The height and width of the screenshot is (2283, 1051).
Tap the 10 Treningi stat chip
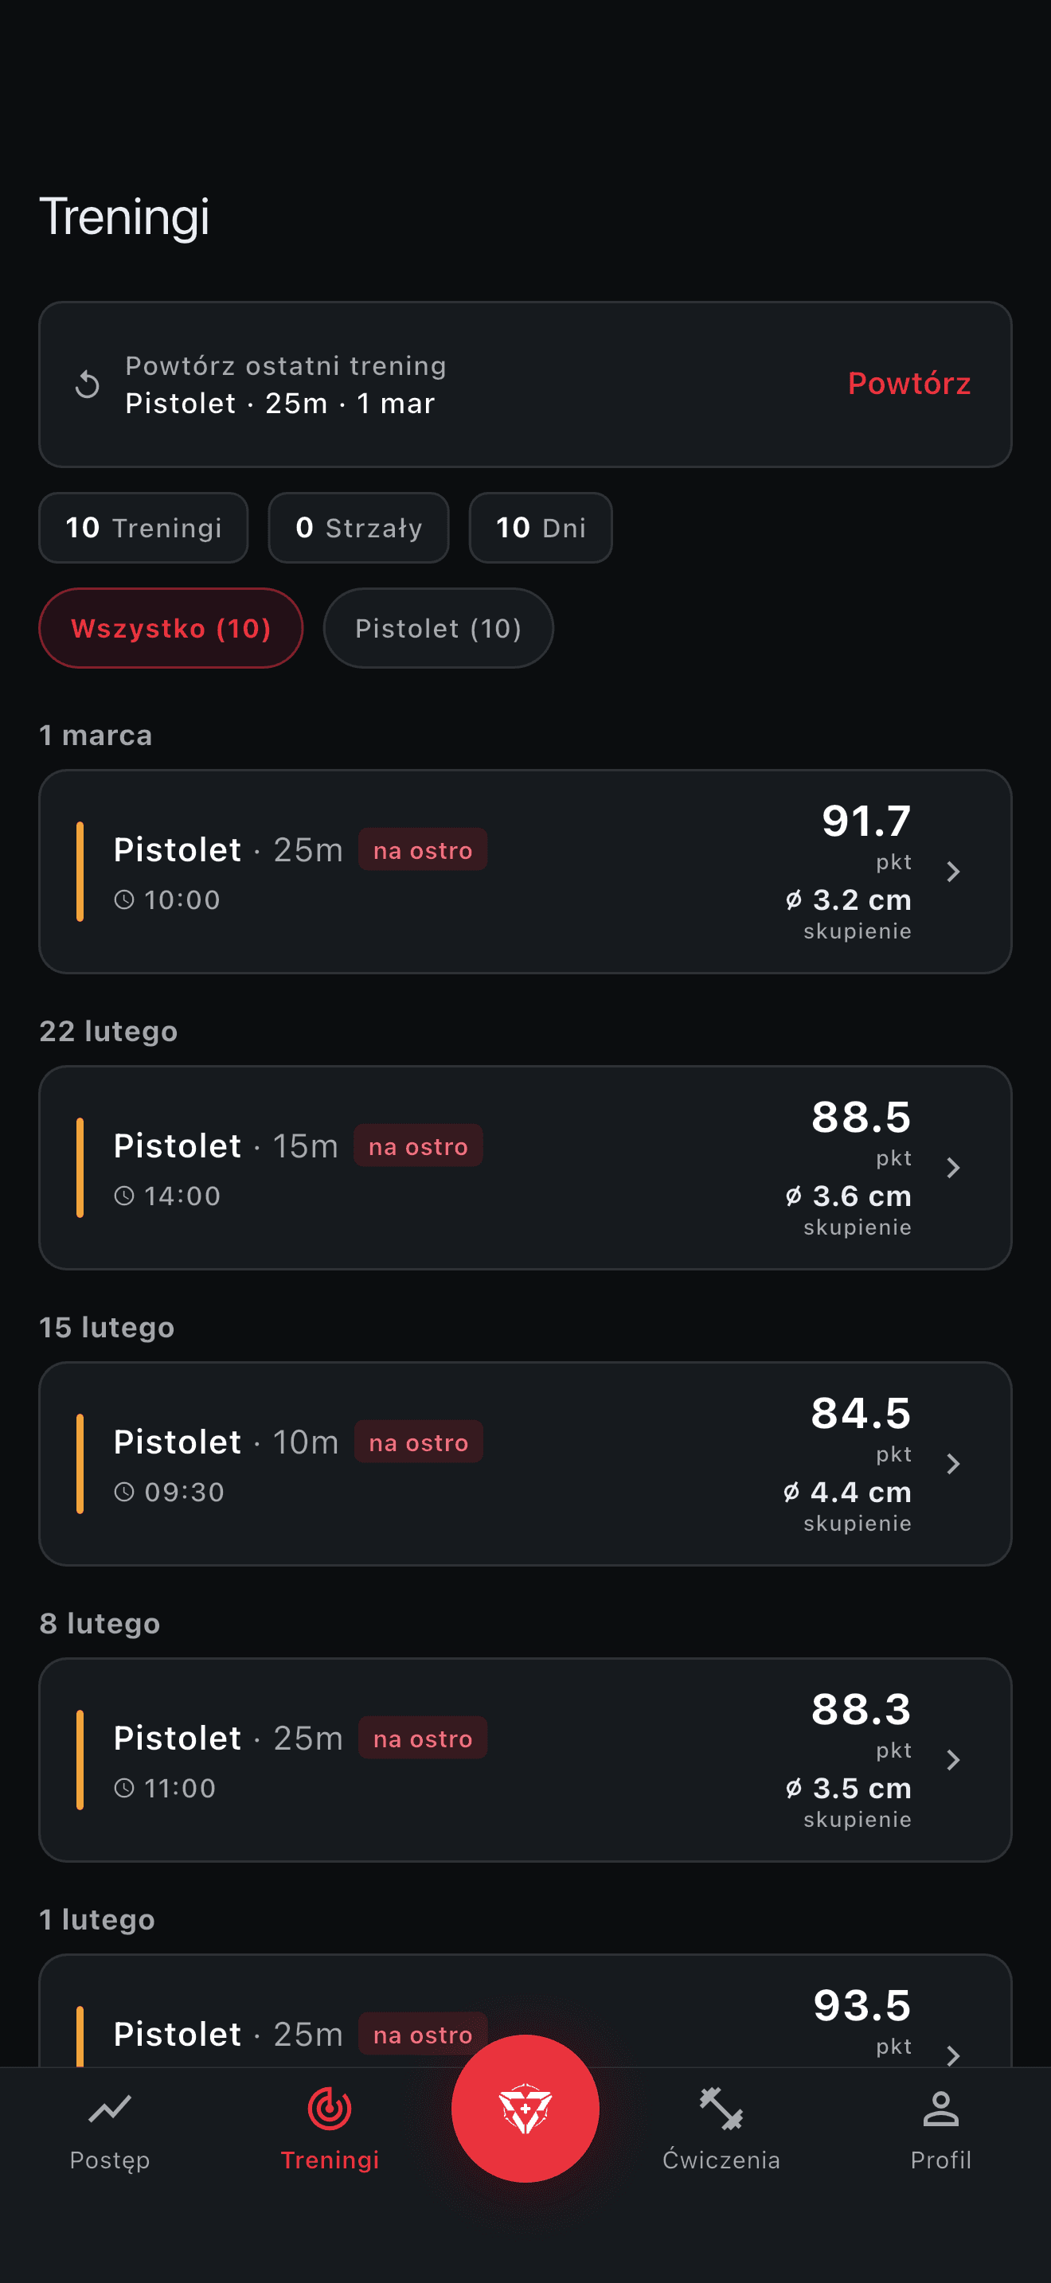pos(143,527)
